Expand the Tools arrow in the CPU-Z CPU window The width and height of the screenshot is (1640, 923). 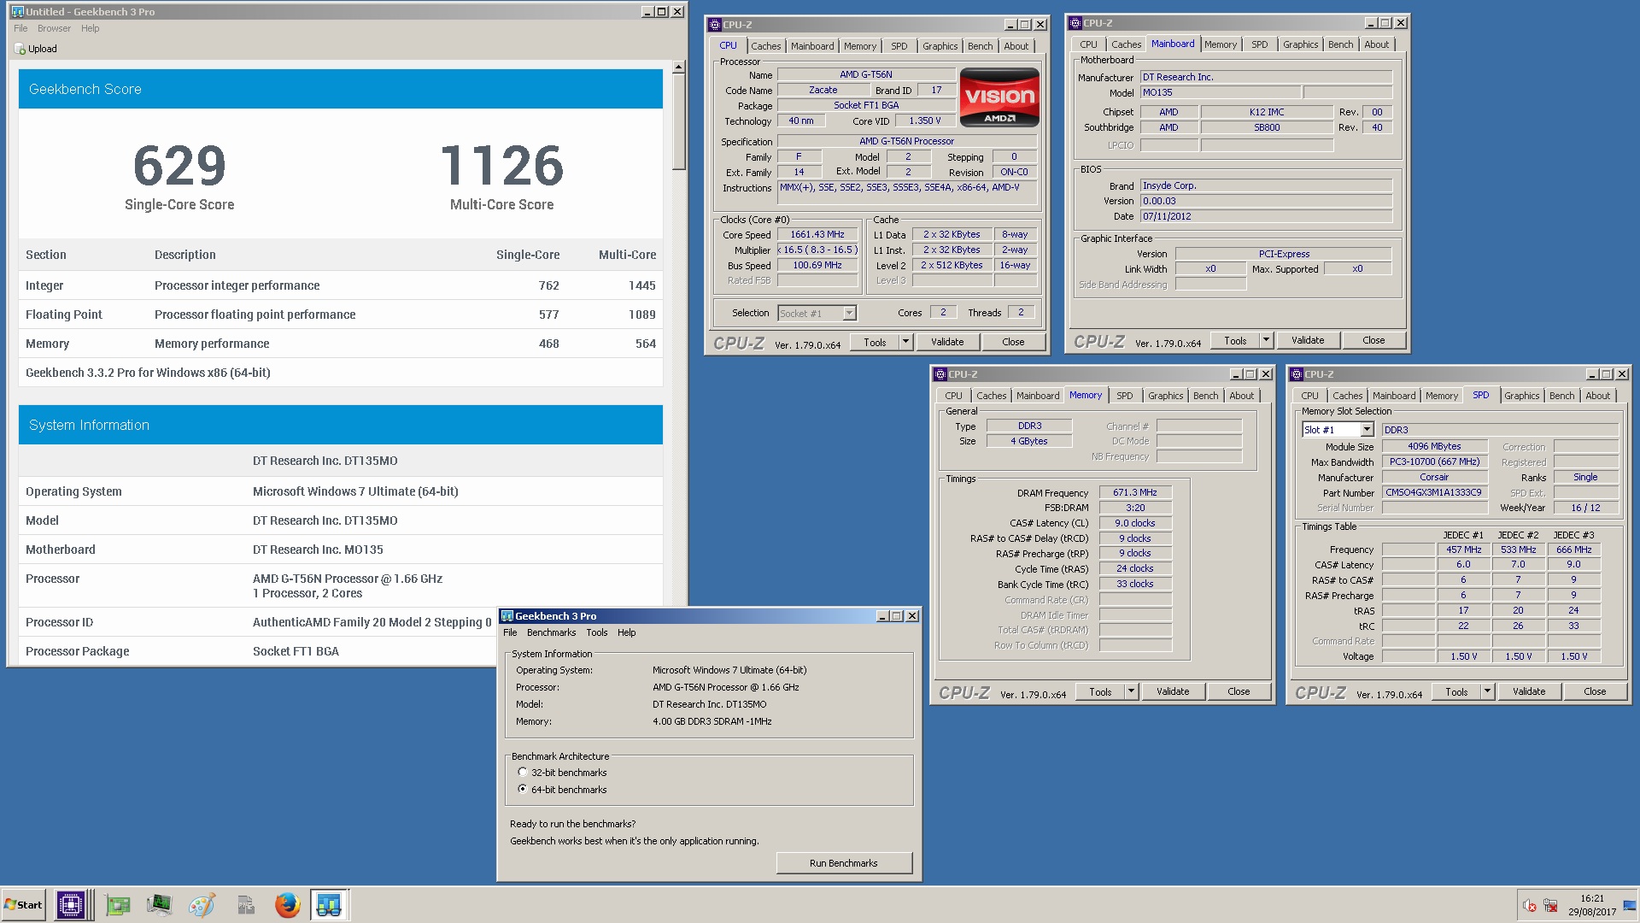[905, 342]
